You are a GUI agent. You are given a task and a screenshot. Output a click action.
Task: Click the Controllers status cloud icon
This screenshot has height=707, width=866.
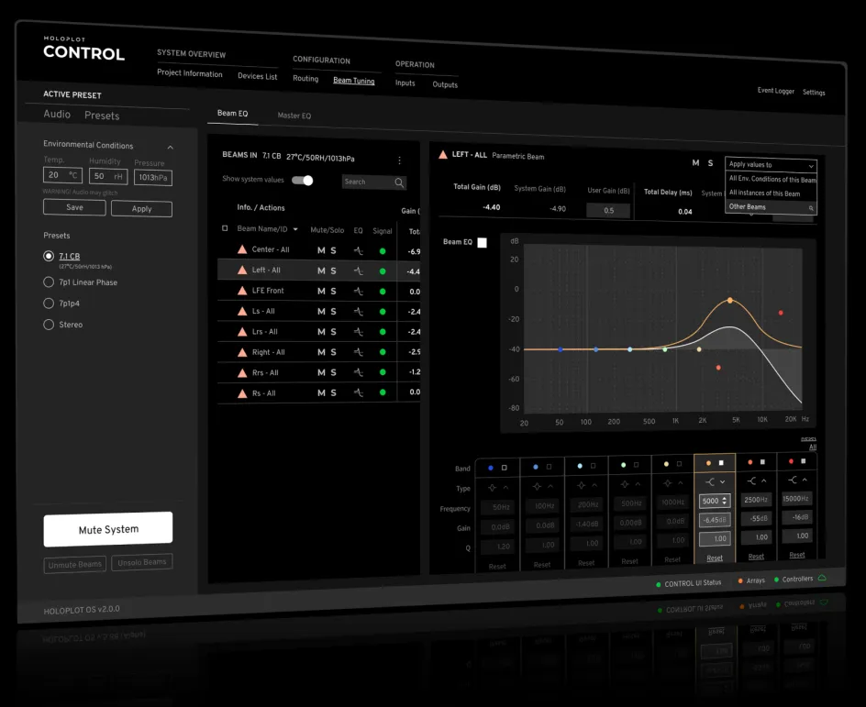[822, 578]
